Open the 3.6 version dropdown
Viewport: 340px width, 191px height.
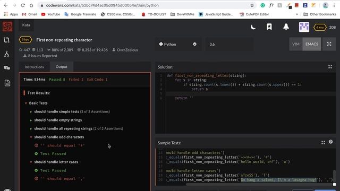point(229,44)
